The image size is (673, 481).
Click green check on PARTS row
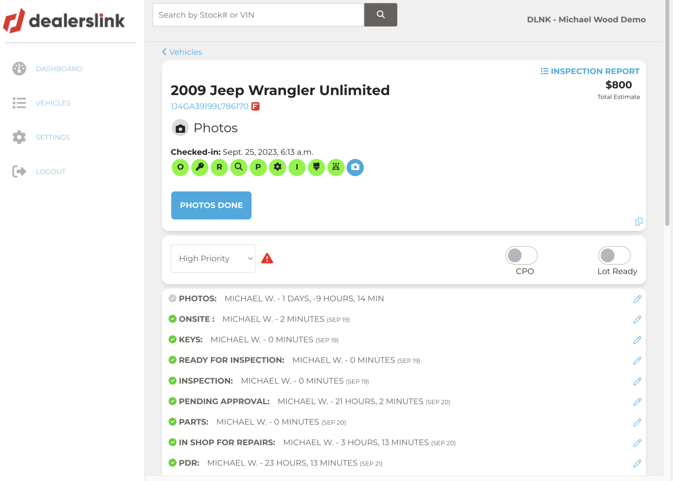172,422
